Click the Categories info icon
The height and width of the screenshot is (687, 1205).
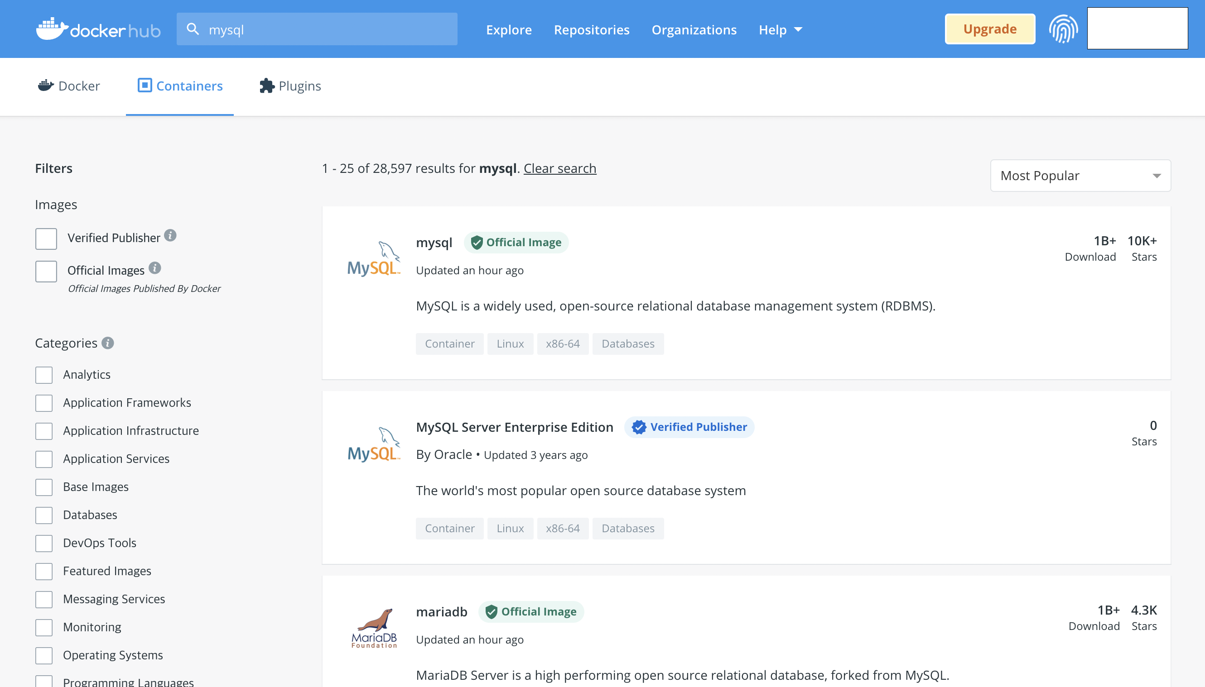(x=108, y=343)
